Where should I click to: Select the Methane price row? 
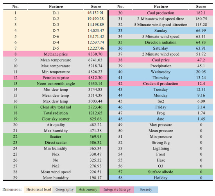[x=56, y=54]
